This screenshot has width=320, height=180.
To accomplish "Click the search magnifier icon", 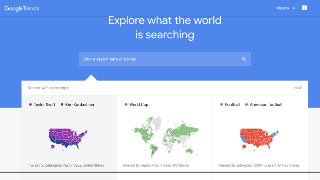I will click(x=244, y=59).
